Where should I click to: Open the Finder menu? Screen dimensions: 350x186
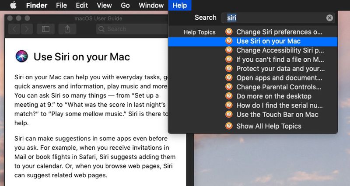(x=37, y=5)
